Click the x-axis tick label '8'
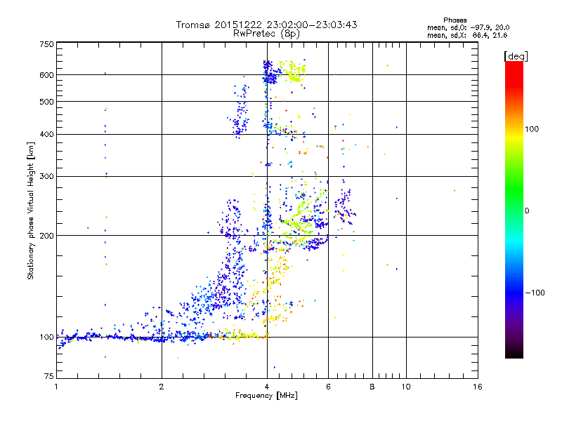 tap(372, 387)
